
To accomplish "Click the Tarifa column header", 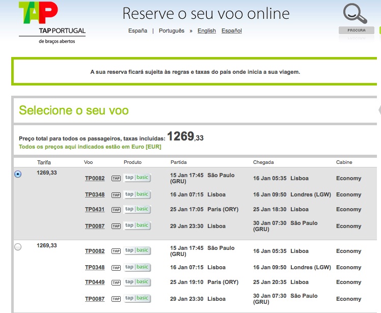I will click(44, 162).
